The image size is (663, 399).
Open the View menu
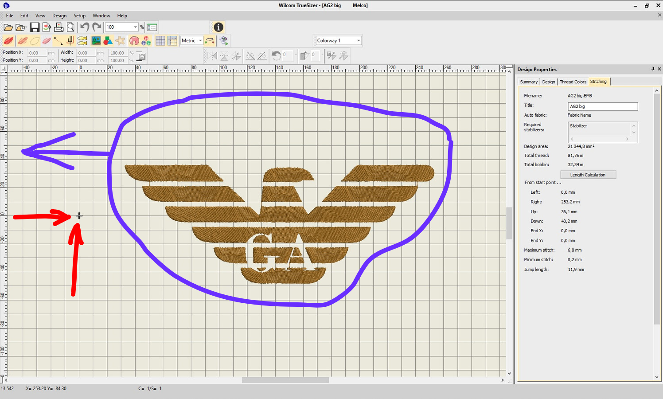point(40,16)
